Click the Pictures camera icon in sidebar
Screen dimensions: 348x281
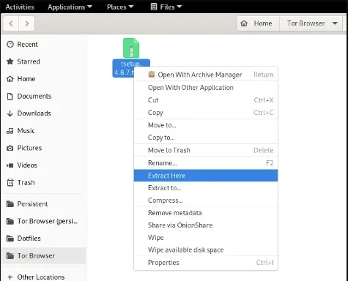(x=10, y=148)
